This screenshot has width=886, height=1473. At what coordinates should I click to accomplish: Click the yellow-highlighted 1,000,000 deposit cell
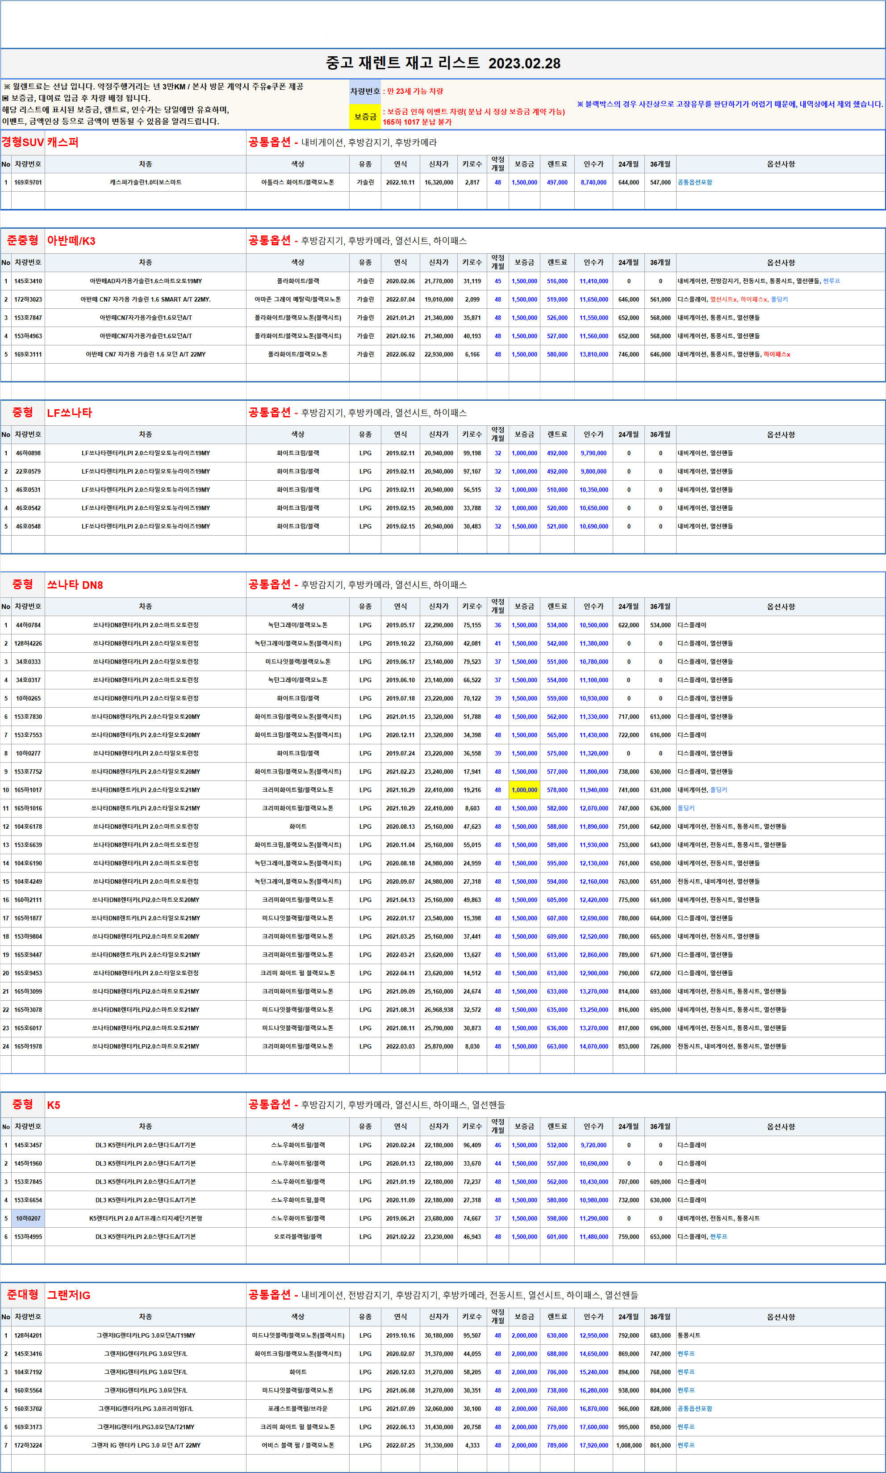(x=524, y=789)
